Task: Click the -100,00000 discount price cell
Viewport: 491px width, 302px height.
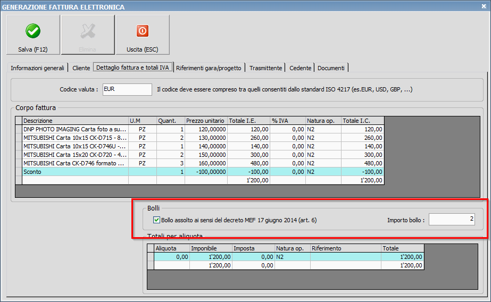Action: click(x=206, y=172)
